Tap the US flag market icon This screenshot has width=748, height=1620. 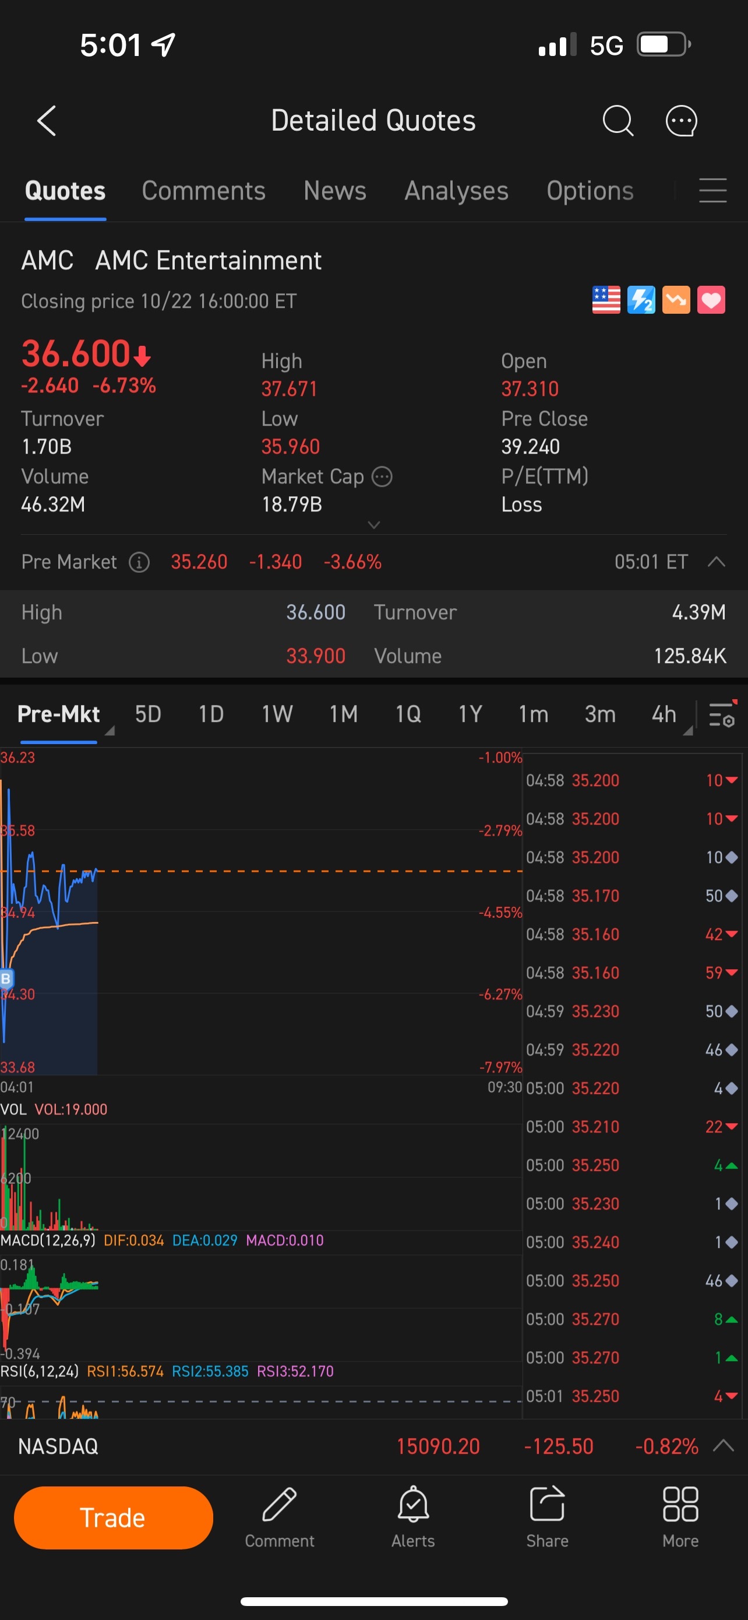606,300
